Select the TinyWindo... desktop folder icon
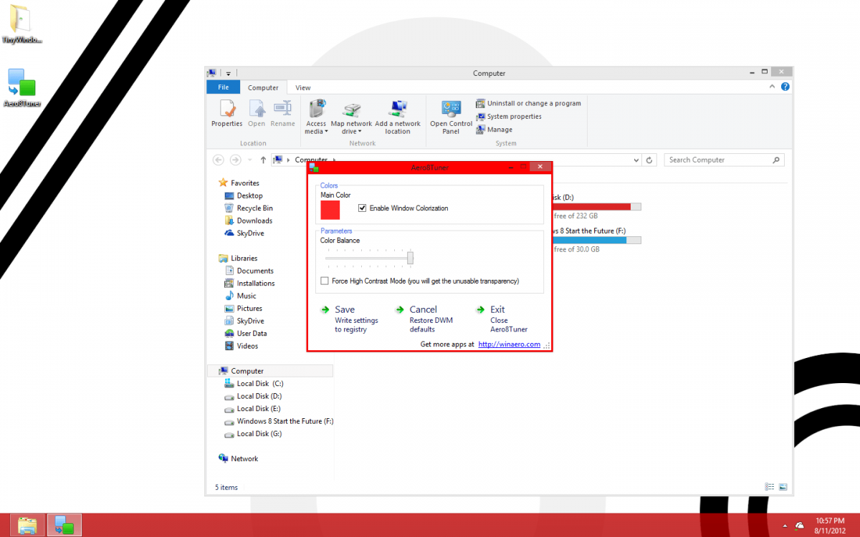 click(x=21, y=24)
